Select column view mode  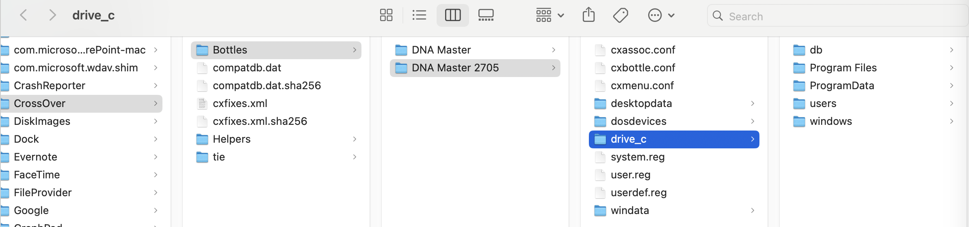452,15
